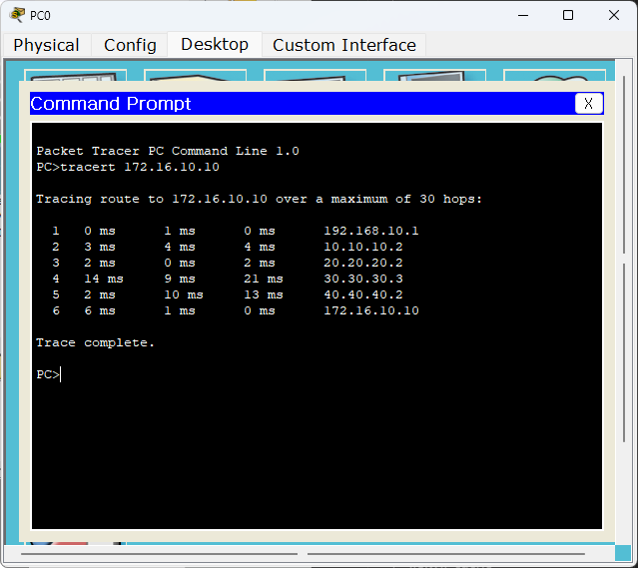
Task: Click the hop 1 address 192.168.10.1
Action: [x=371, y=231]
